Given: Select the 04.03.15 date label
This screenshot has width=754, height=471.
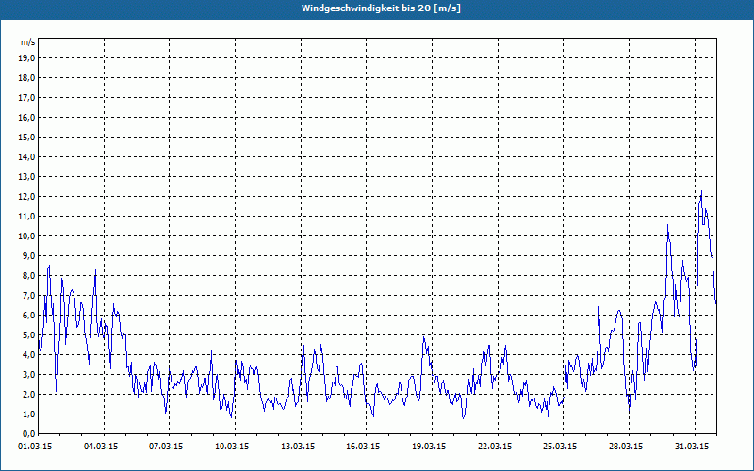Looking at the screenshot, I should 101,447.
